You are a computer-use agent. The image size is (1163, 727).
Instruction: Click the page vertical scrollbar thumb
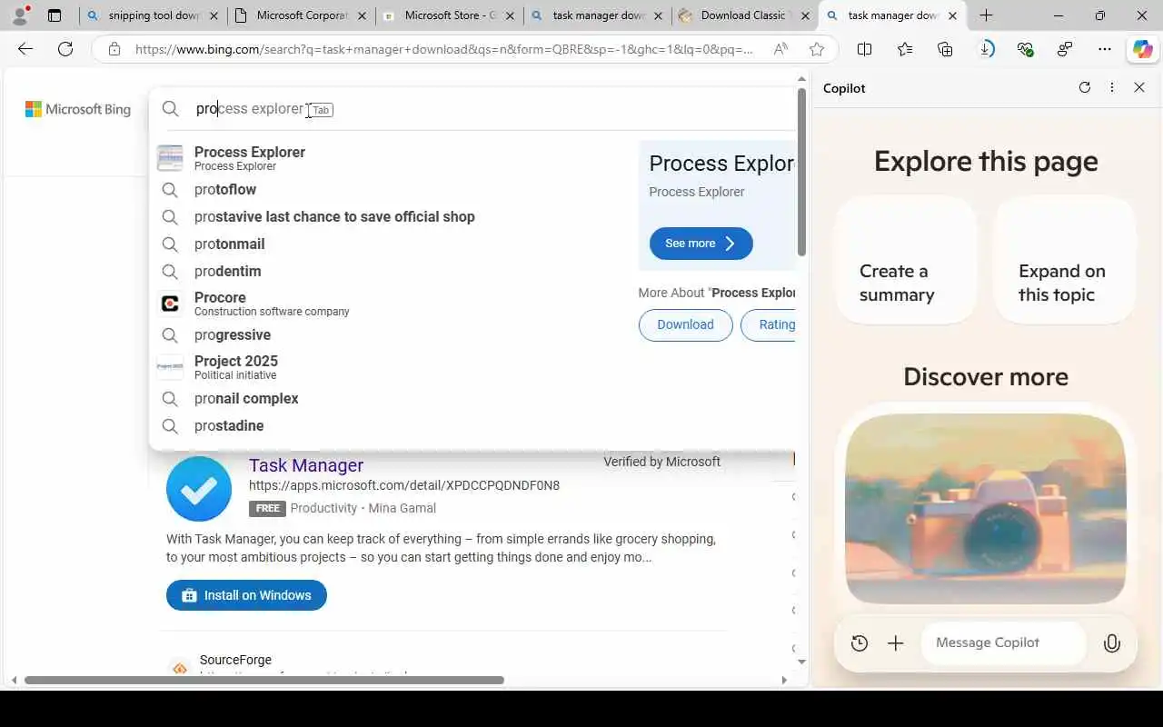[x=801, y=172]
